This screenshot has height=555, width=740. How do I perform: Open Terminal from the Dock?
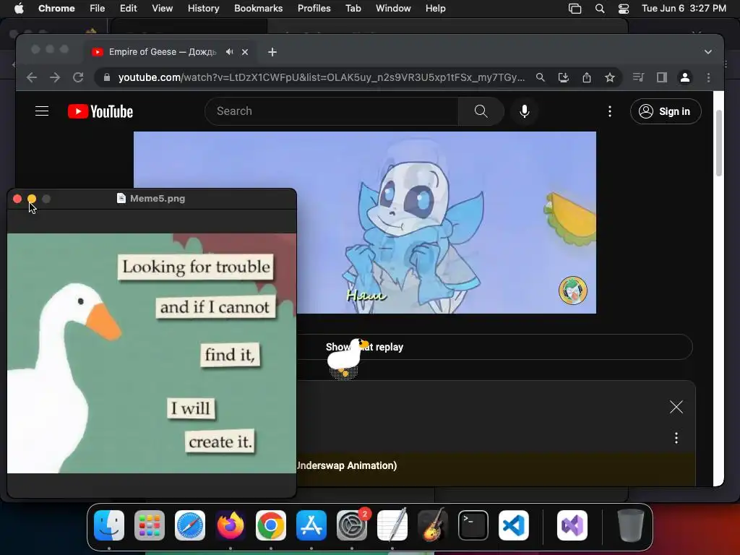point(473,525)
